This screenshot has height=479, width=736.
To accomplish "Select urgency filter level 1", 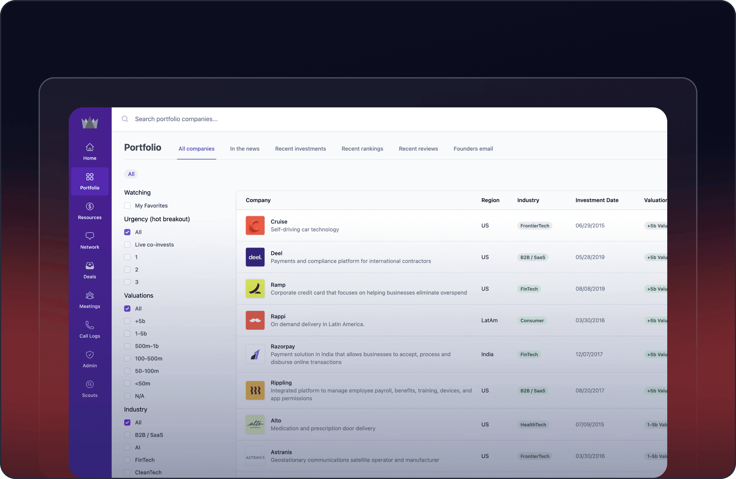I will tap(128, 257).
